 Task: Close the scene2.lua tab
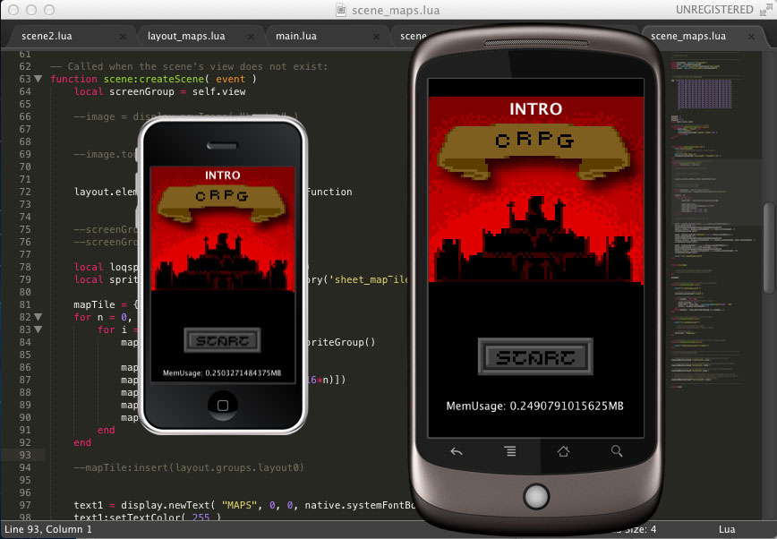(x=123, y=36)
